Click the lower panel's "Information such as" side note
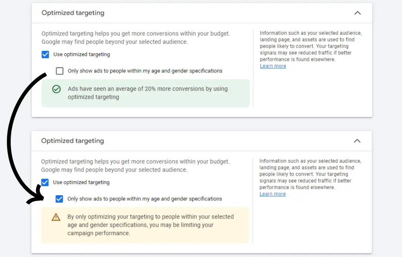The image size is (402, 257). (x=310, y=174)
